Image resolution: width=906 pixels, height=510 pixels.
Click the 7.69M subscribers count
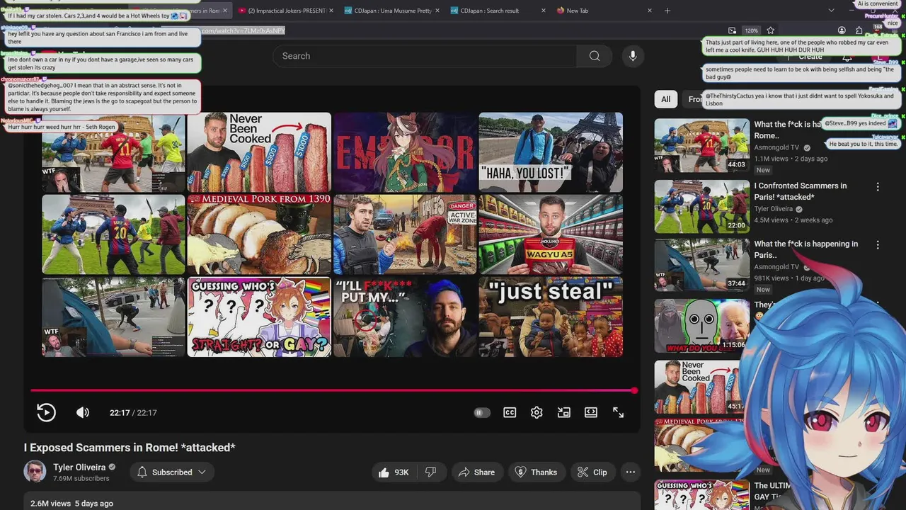(x=81, y=479)
